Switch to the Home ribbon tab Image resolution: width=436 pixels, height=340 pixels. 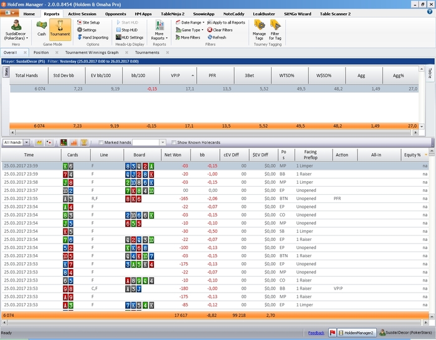pos(29,14)
